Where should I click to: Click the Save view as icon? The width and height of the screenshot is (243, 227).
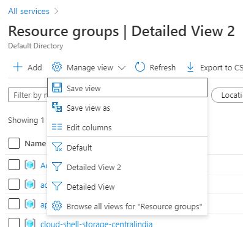pyautogui.click(x=57, y=107)
